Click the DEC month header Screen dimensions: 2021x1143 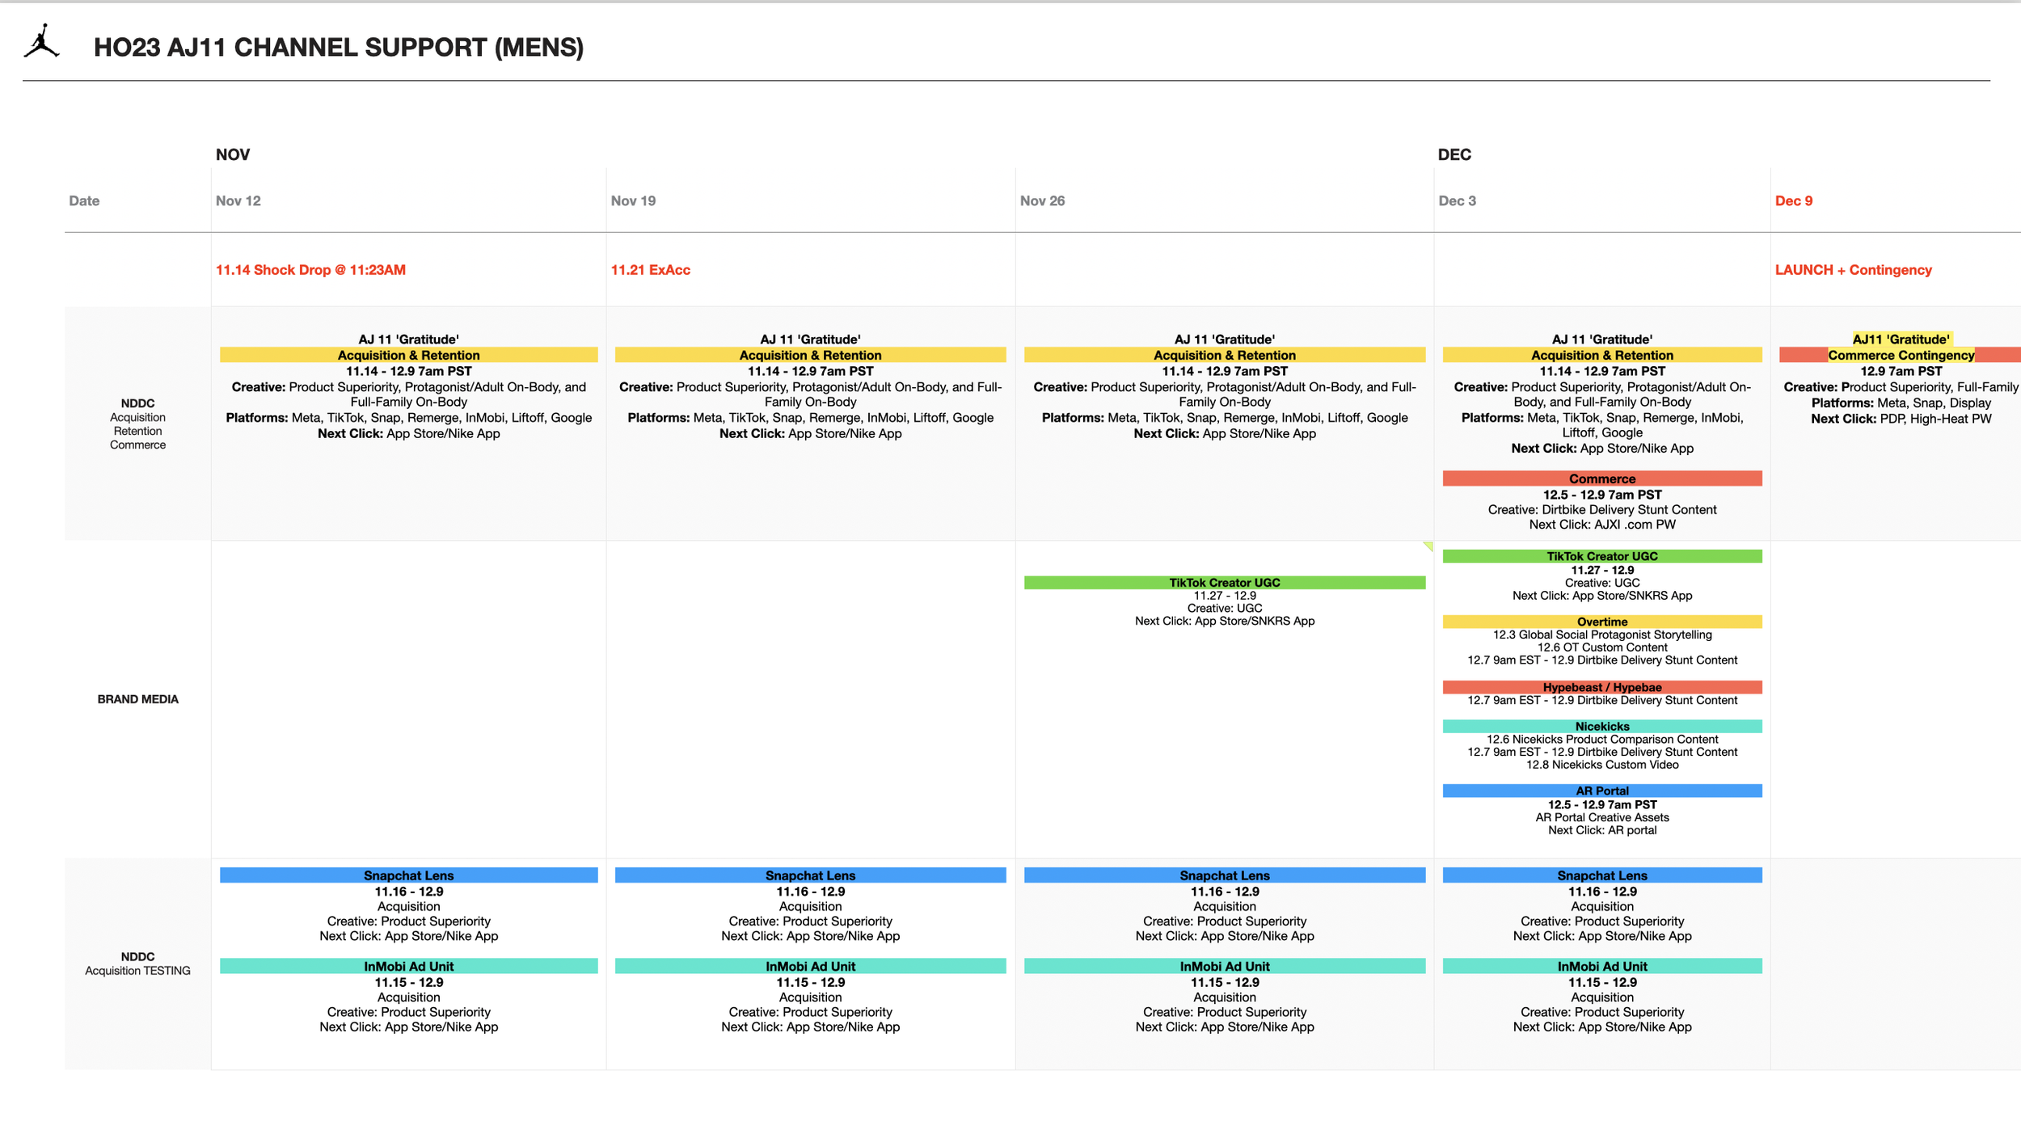[x=1454, y=154]
